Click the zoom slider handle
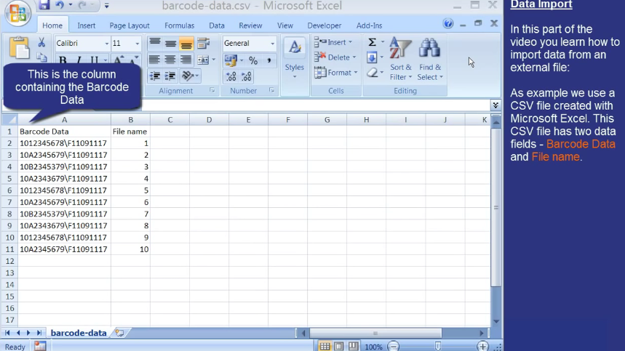The width and height of the screenshot is (625, 351). point(438,346)
